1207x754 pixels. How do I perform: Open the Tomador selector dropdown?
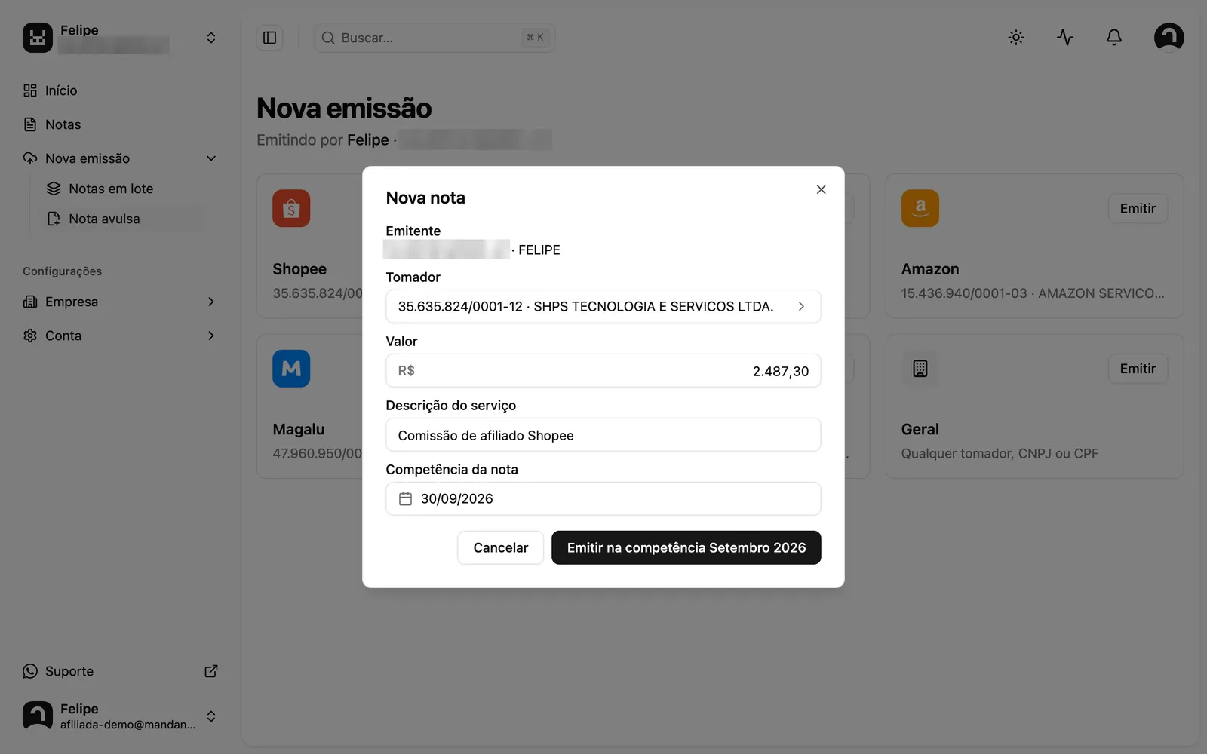[603, 306]
